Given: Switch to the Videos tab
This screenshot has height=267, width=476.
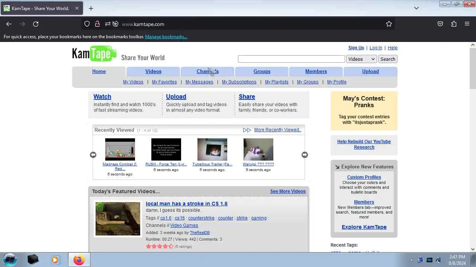Looking at the screenshot, I should click(x=153, y=71).
